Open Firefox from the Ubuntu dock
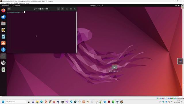 pos(3,10)
